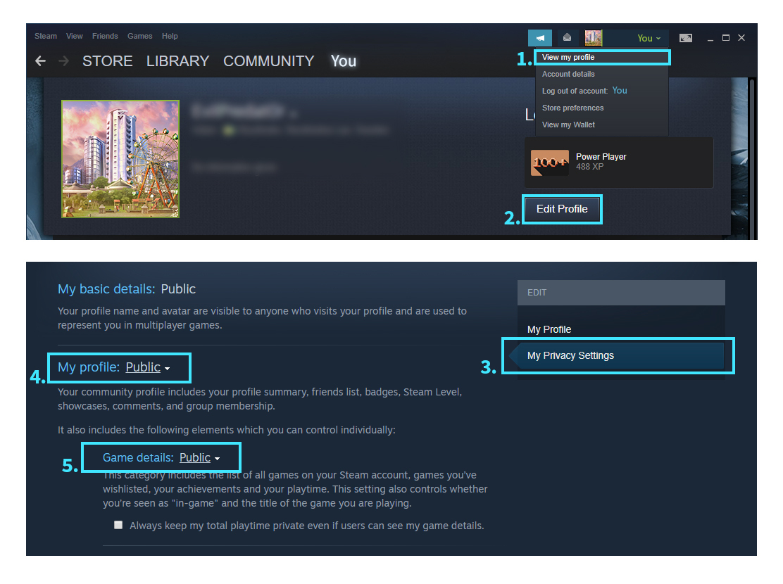Click Account details in dropdown menu

[x=568, y=74]
